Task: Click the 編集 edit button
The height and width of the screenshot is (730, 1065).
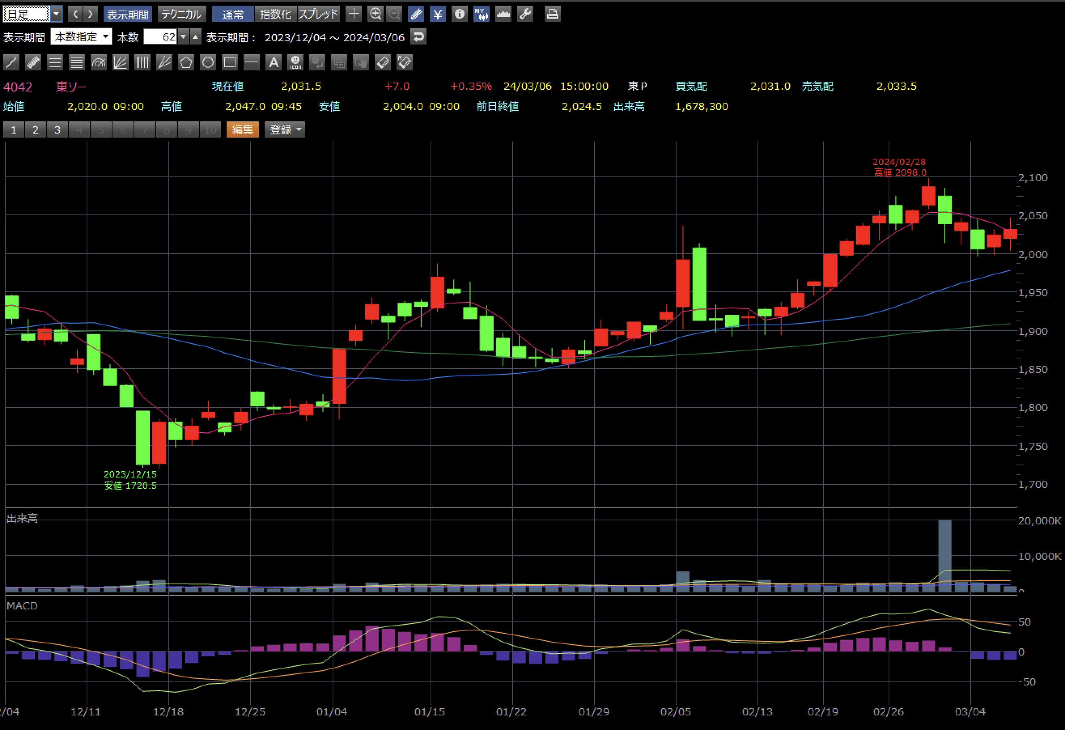Action: (242, 129)
